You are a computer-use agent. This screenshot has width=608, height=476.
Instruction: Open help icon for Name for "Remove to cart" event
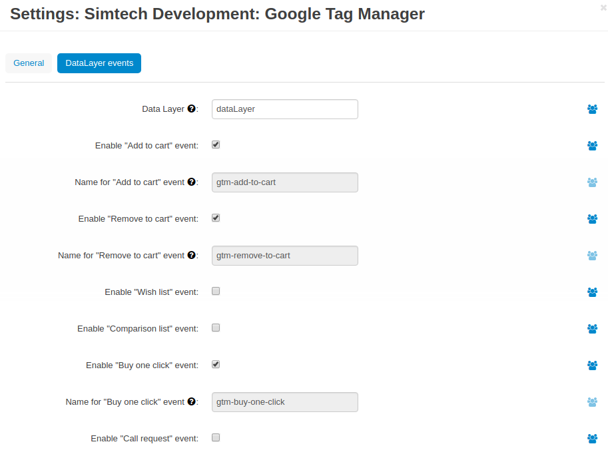click(x=191, y=255)
